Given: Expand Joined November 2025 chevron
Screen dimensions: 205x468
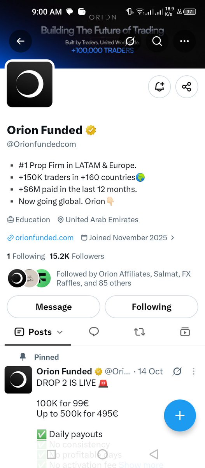Looking at the screenshot, I should pyautogui.click(x=173, y=238).
